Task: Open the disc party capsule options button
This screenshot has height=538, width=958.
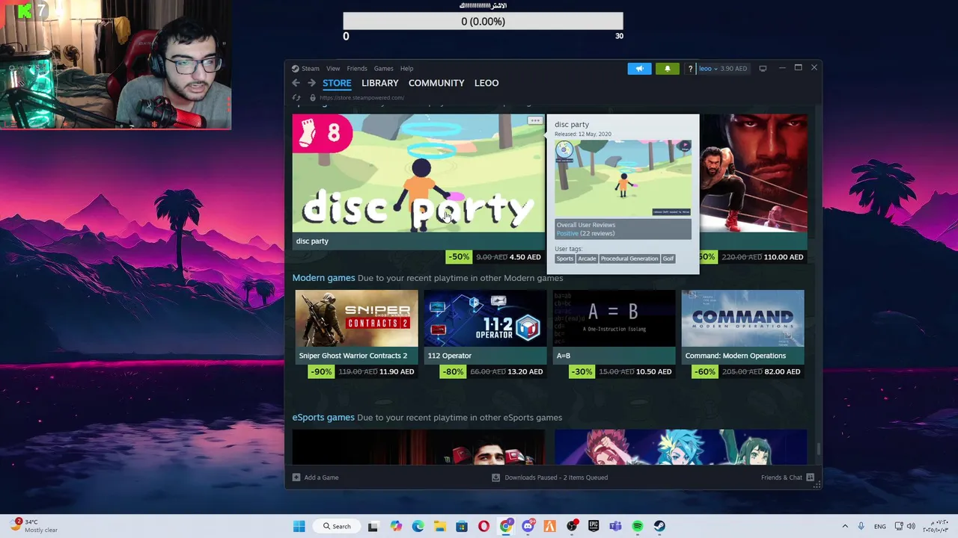Action: 534,121
